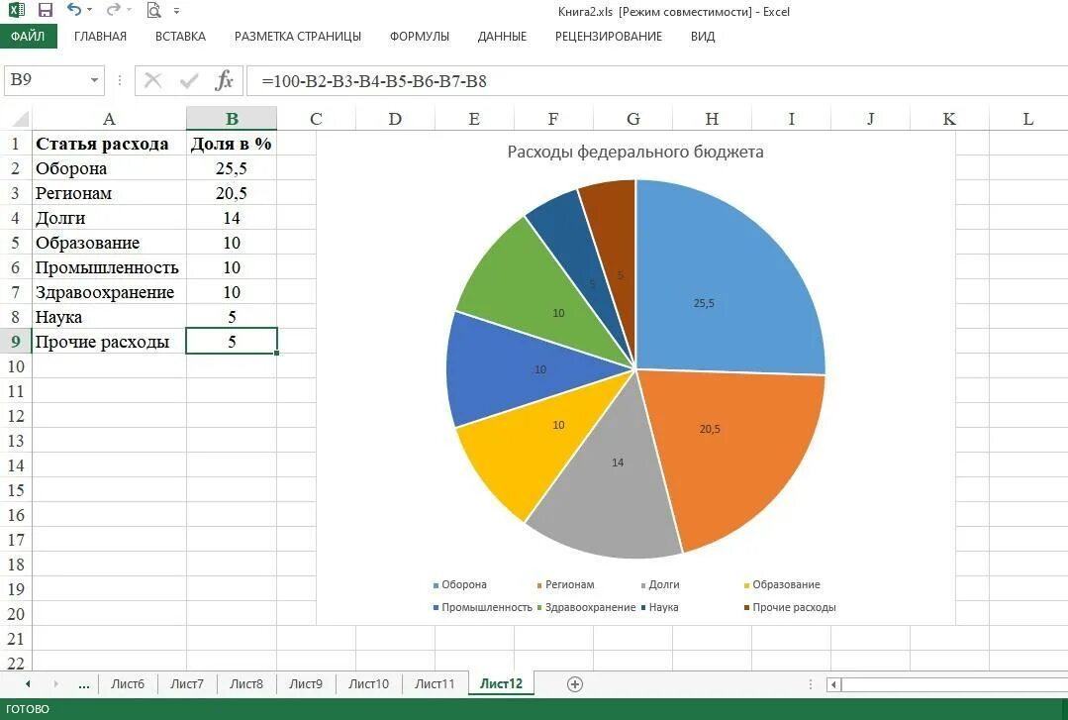
Task: Open the redo history dropdown arrow
Action: click(x=129, y=10)
